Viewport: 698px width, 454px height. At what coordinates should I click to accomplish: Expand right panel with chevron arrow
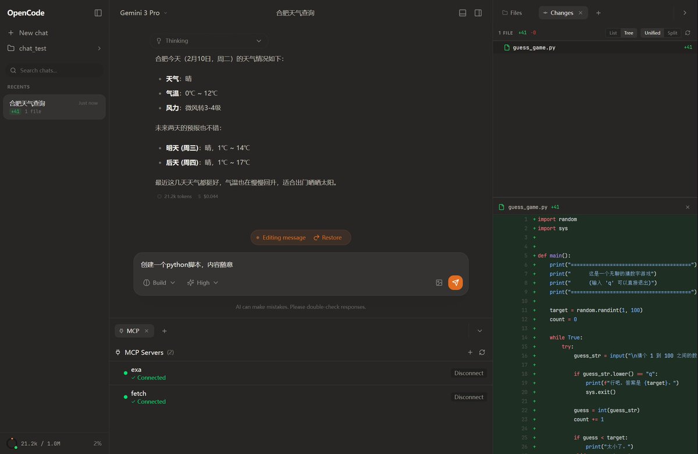(x=685, y=13)
